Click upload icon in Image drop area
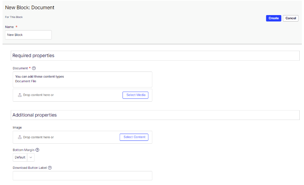Viewport: 304px width, 185px height. coord(20,137)
